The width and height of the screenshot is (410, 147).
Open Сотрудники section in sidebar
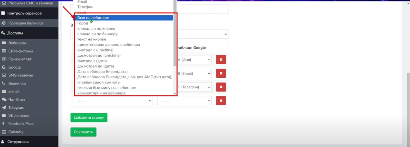18,142
